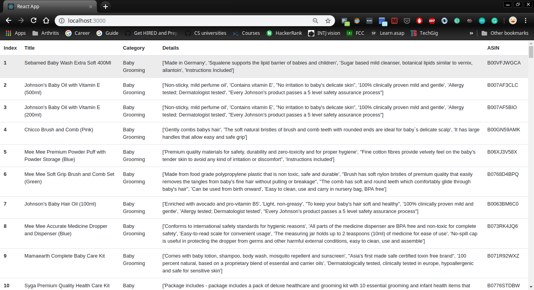The width and height of the screenshot is (534, 290).
Task: Click the red M extension icon
Action: [x=394, y=21]
